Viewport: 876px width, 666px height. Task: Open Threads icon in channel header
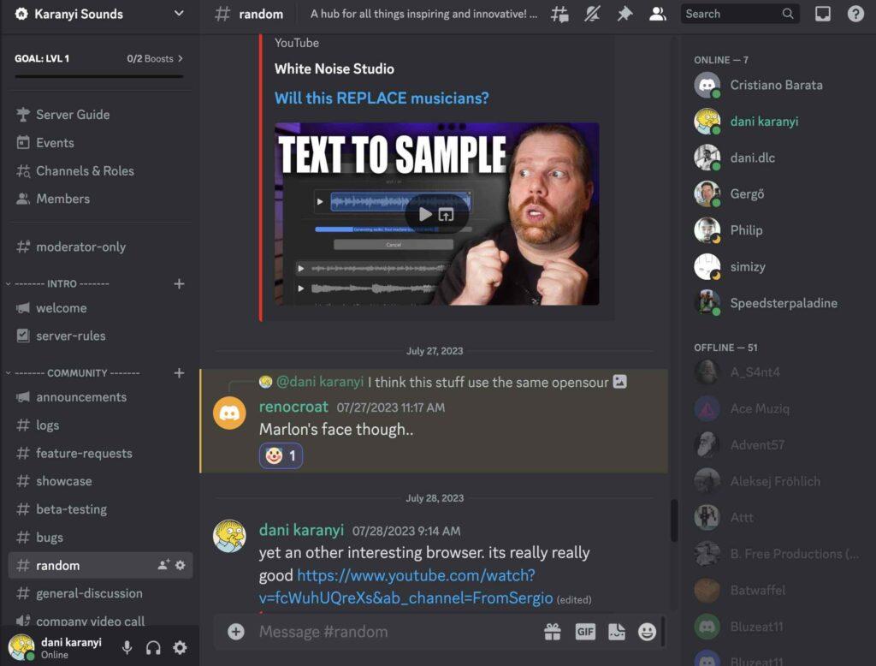point(559,14)
